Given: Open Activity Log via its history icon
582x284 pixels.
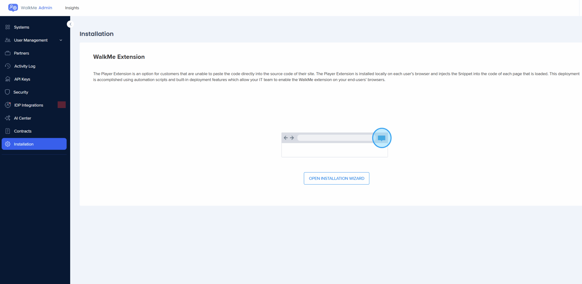Looking at the screenshot, I should coord(8,66).
